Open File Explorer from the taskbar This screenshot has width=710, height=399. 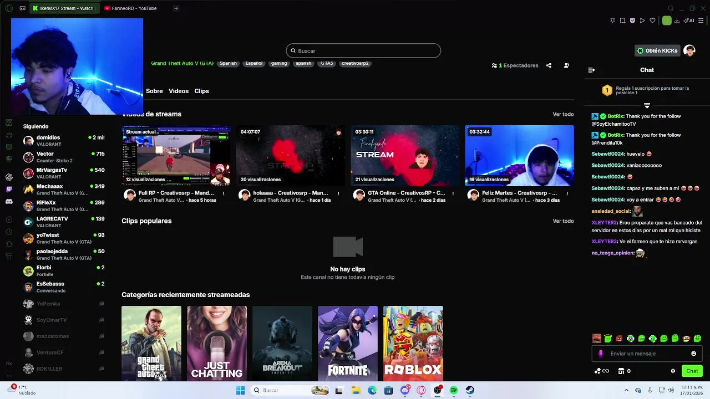pyautogui.click(x=356, y=390)
